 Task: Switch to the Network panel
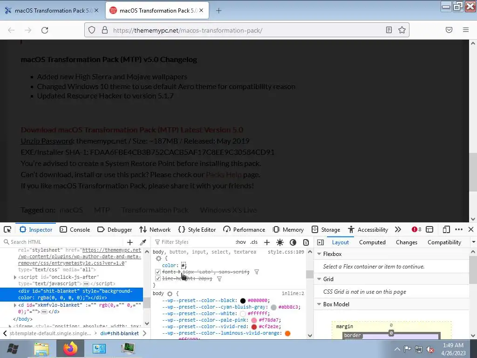pos(155,229)
